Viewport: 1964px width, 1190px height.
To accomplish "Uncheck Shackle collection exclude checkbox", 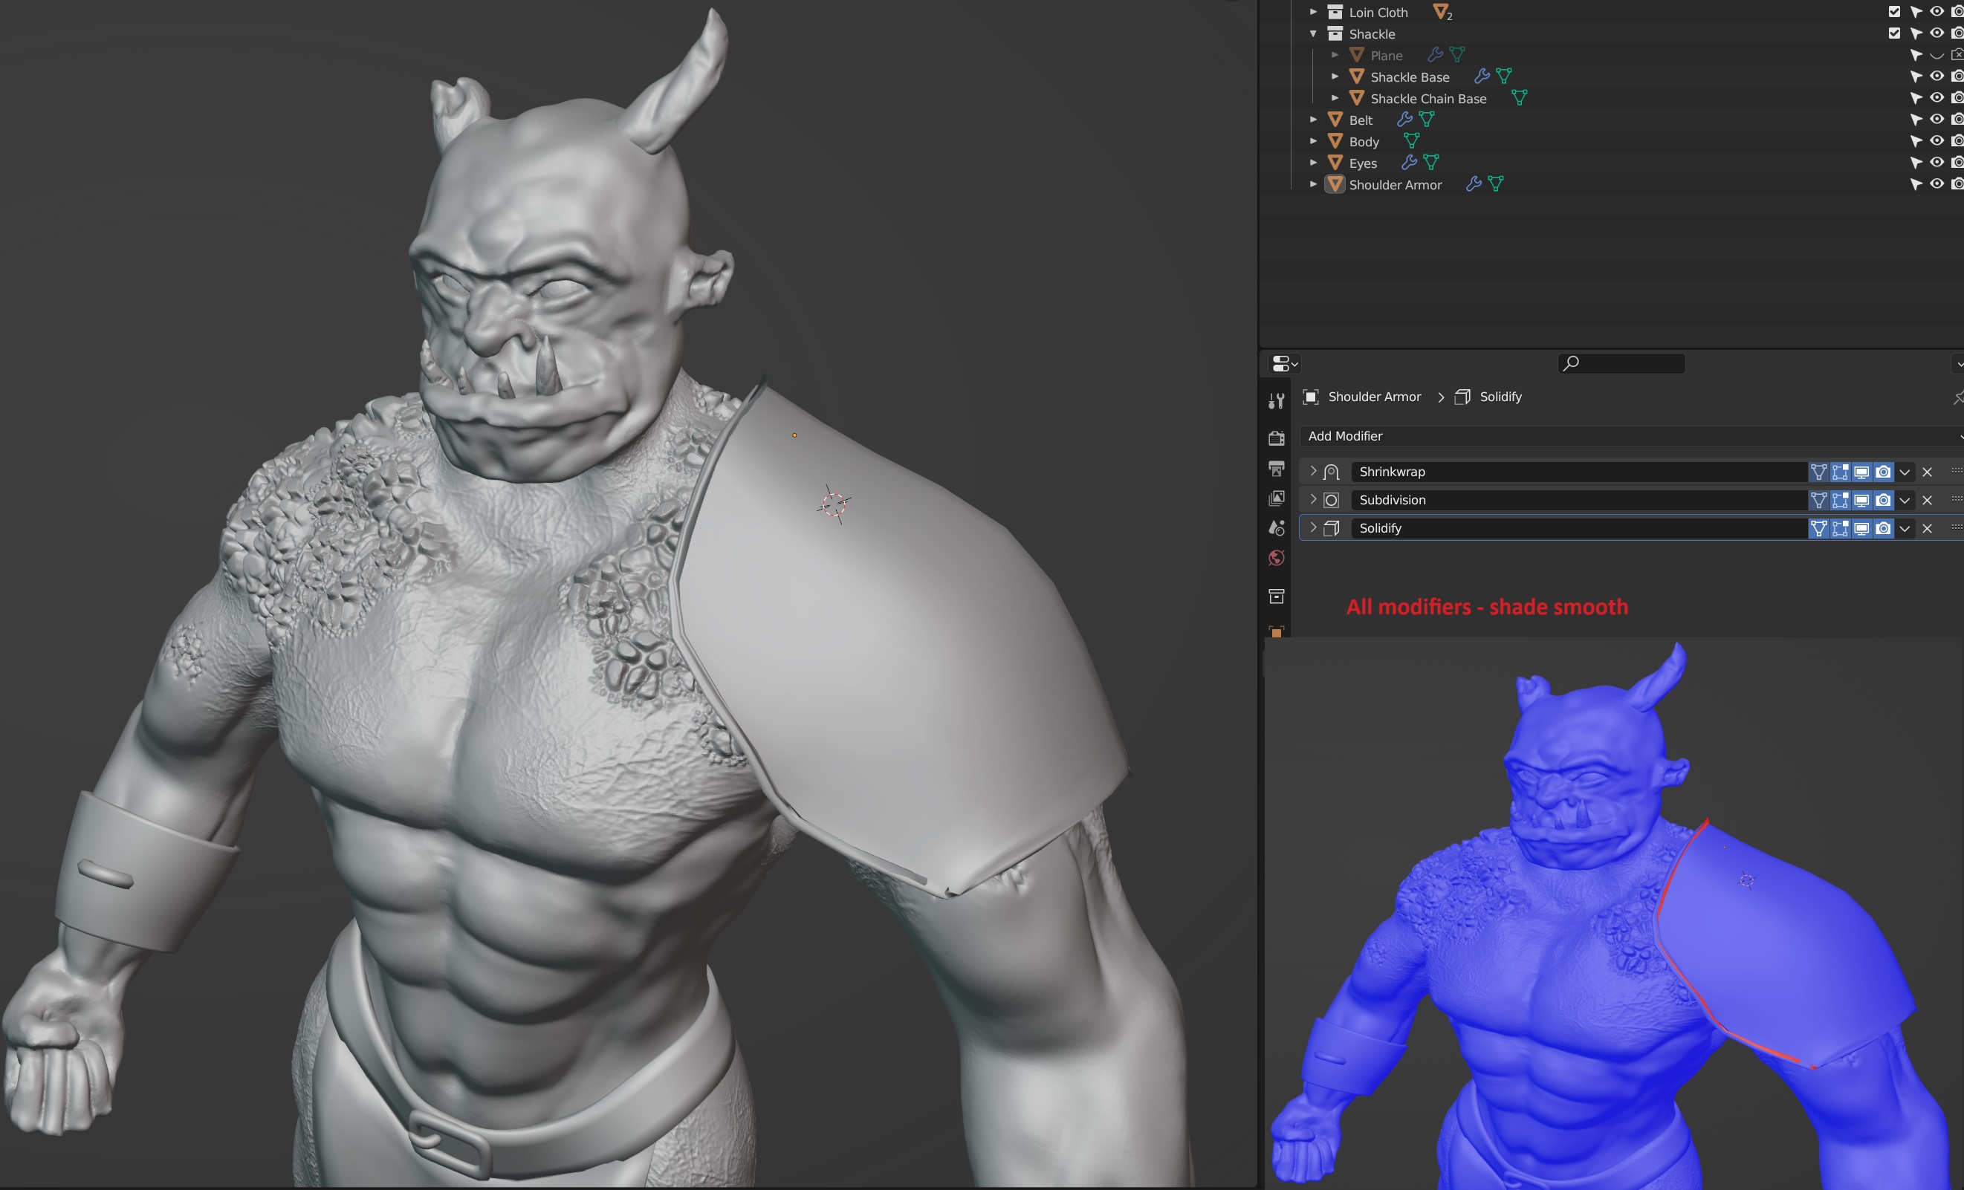I will click(1894, 33).
